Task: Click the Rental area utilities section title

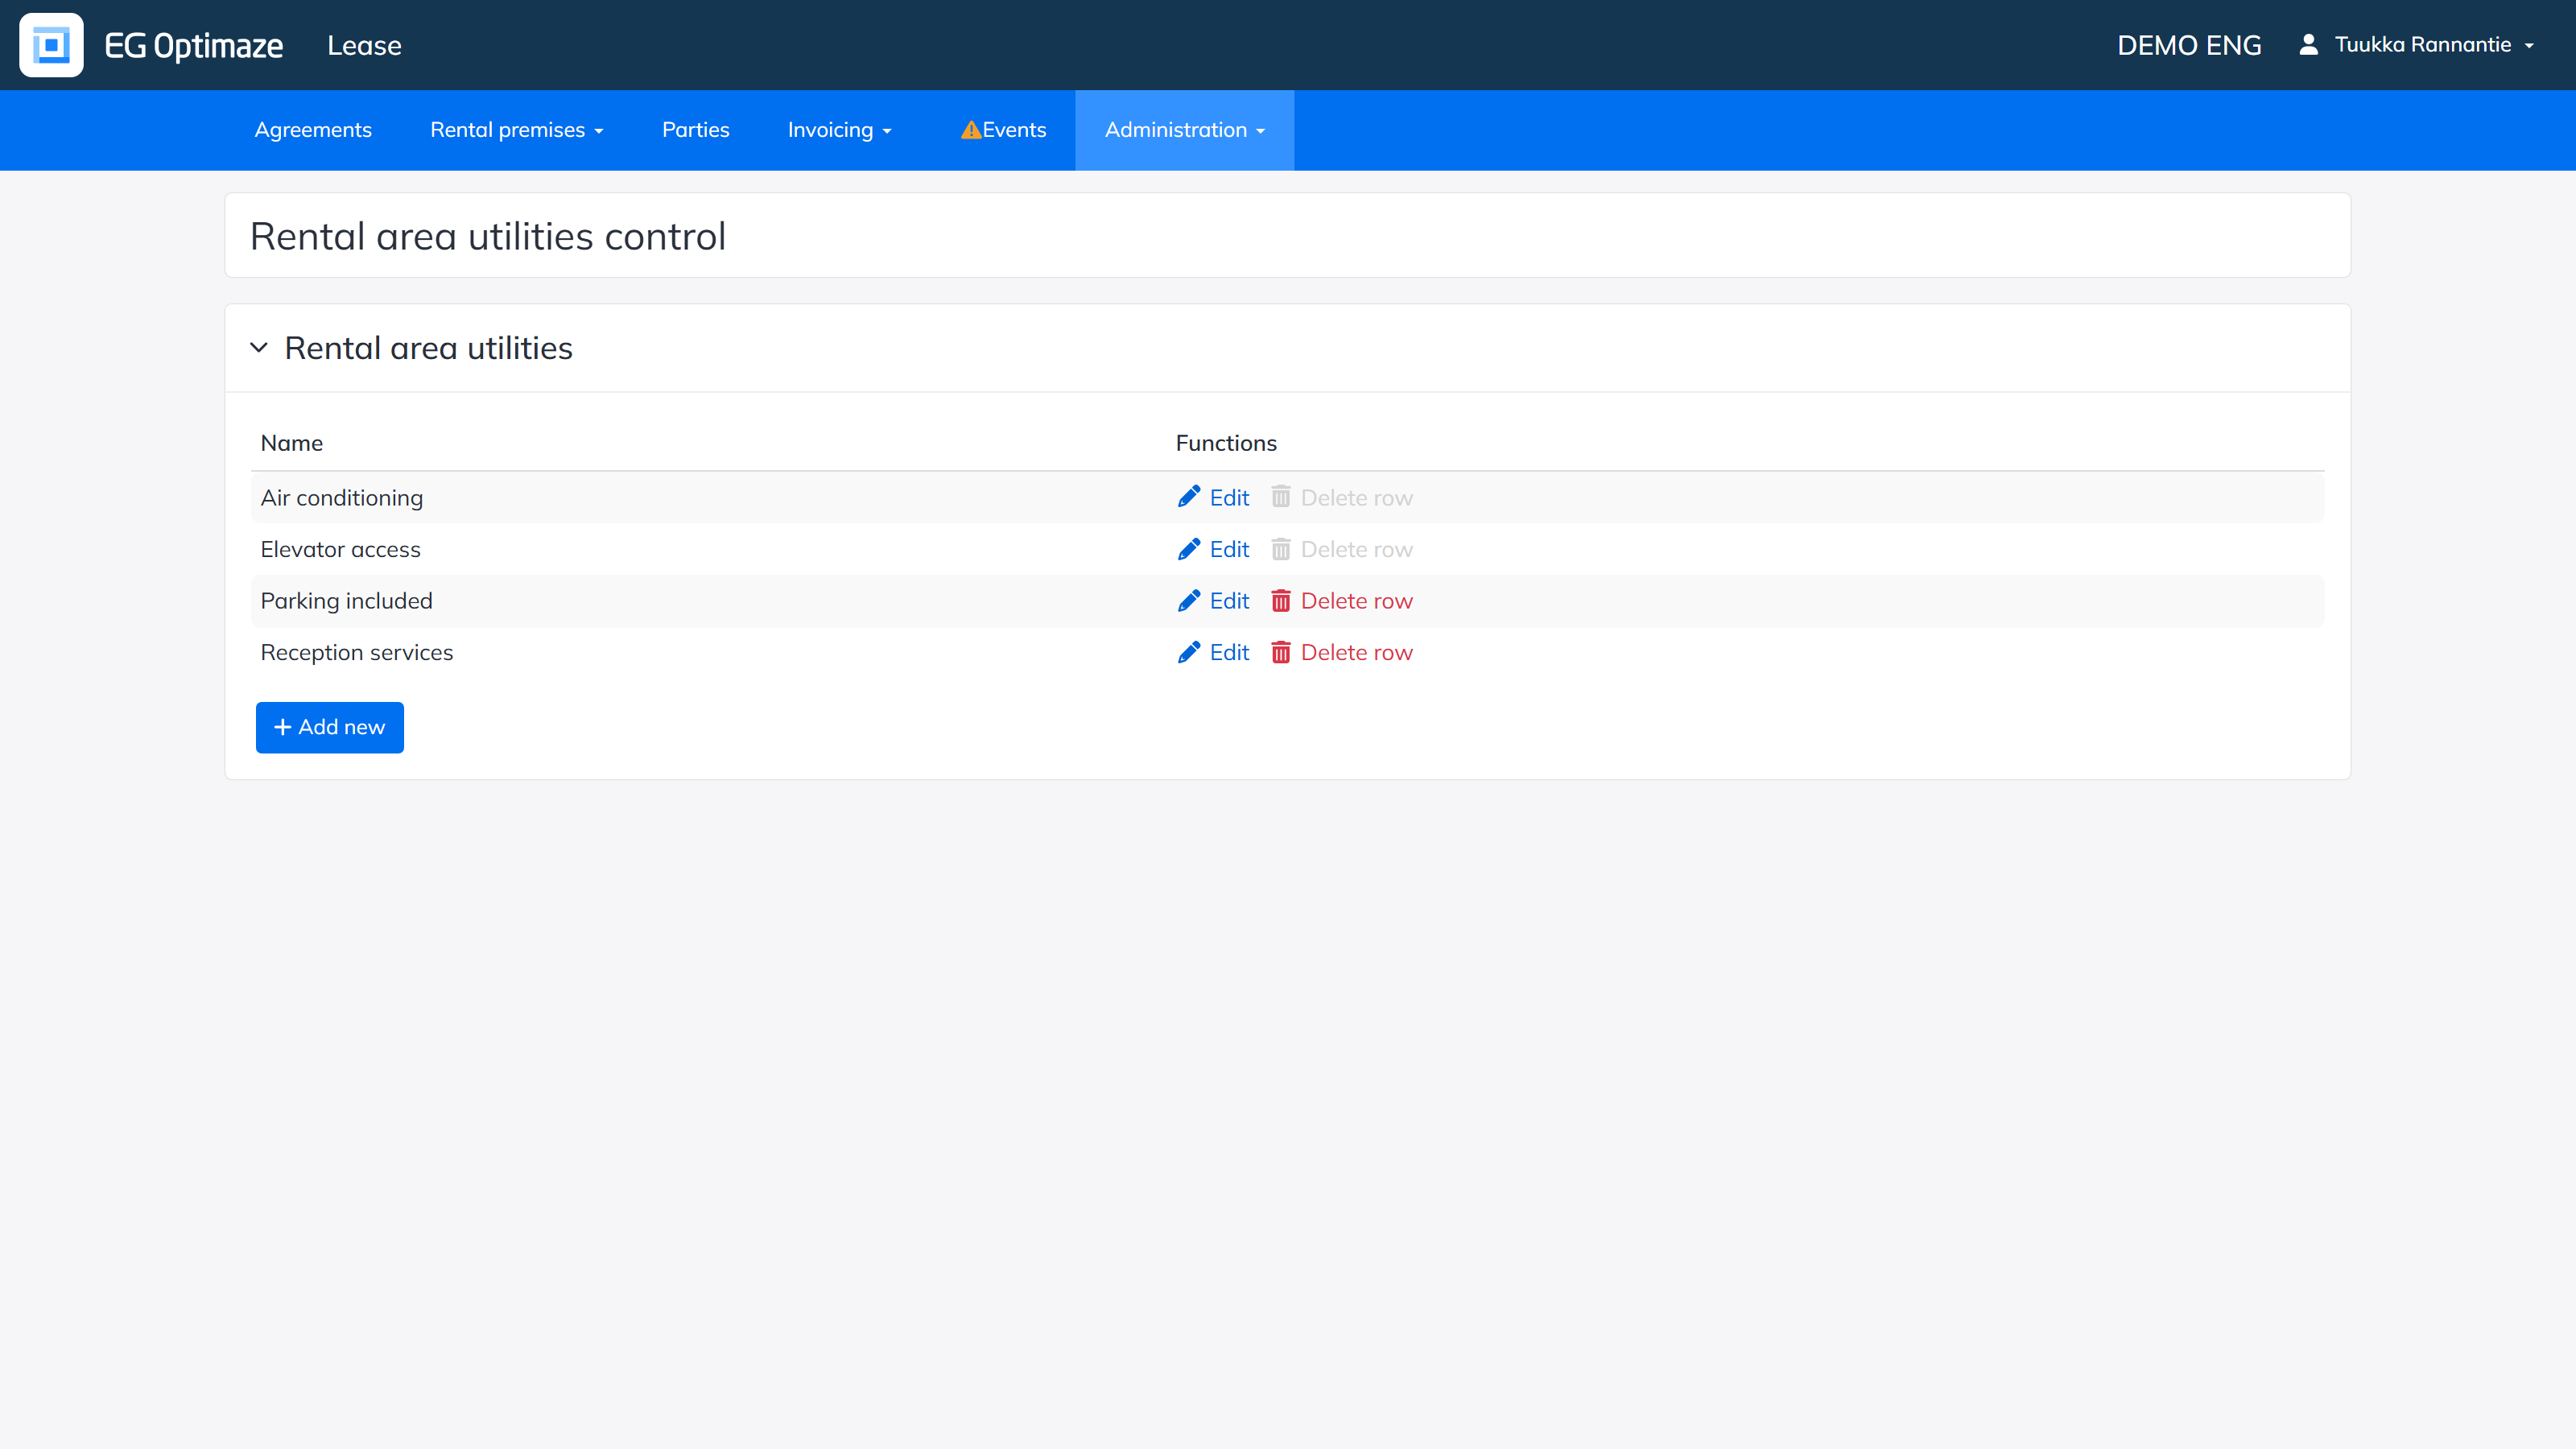Action: [x=428, y=348]
